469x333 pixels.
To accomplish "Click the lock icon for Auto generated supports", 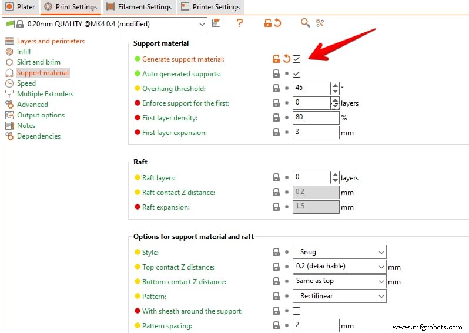I will [x=276, y=73].
